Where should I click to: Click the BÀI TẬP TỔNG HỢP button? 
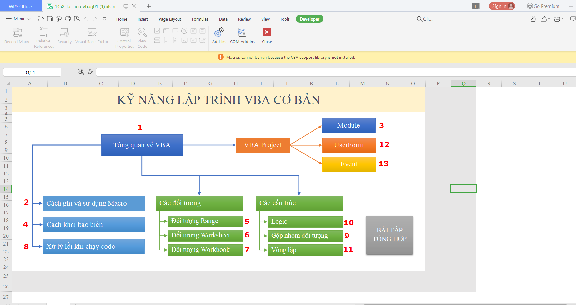tap(389, 235)
